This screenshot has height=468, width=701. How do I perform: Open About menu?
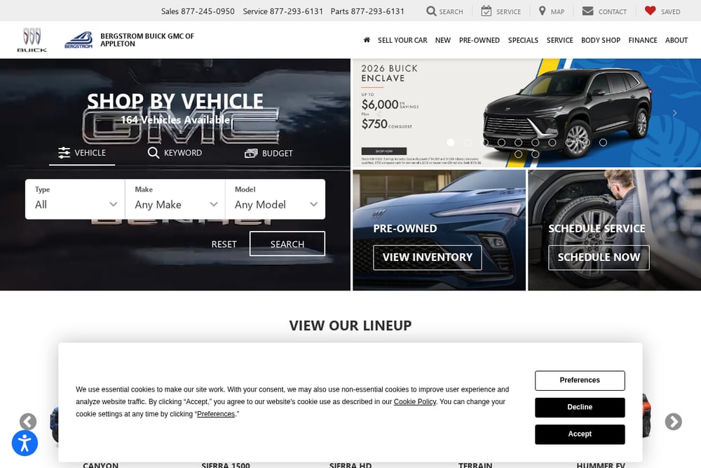click(x=676, y=40)
